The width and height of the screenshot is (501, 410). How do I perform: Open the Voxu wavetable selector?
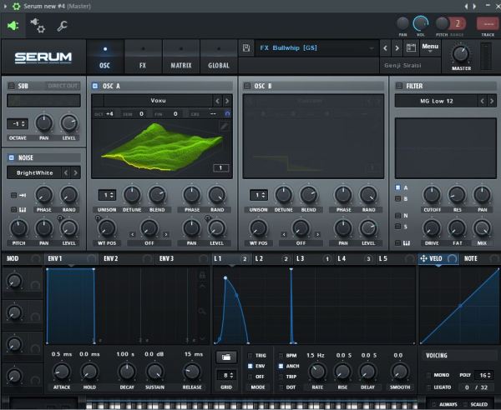click(x=158, y=101)
